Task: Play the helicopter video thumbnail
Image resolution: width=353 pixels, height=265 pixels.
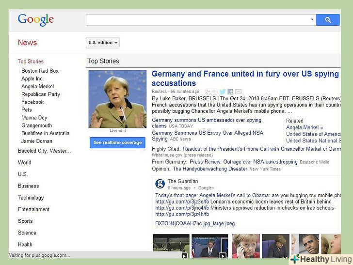Action: pos(171,246)
